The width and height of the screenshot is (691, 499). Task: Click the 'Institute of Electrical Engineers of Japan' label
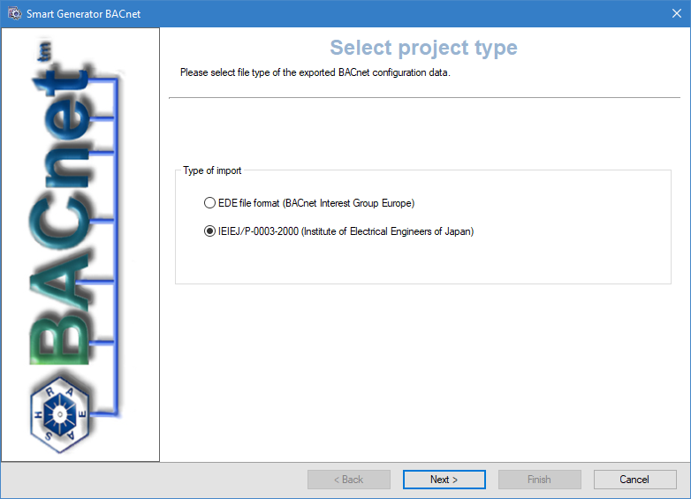[387, 231]
